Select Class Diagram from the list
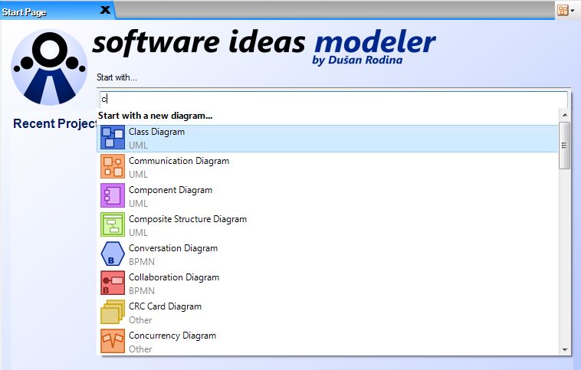The image size is (581, 370). [327, 138]
